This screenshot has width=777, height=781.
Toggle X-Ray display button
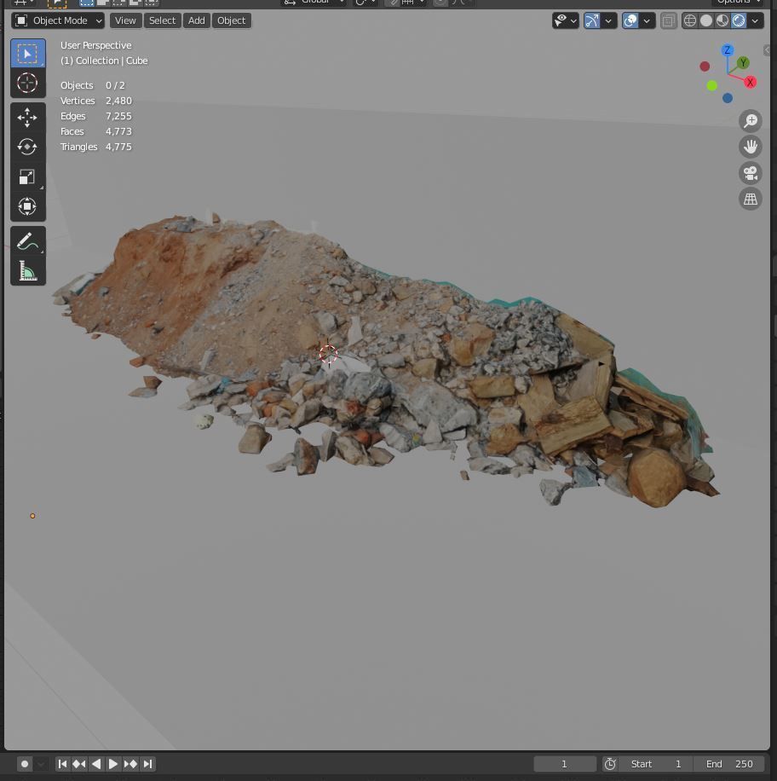click(669, 20)
